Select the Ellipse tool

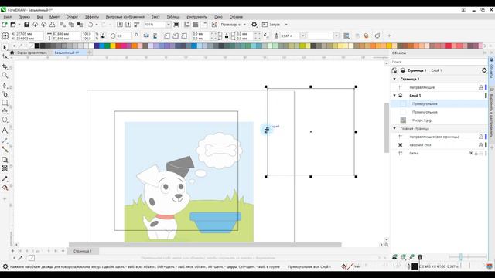(x=5, y=120)
